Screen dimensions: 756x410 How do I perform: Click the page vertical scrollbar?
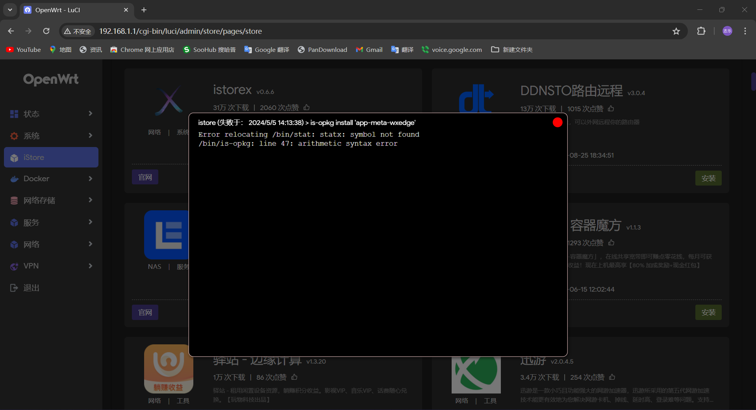coord(753,82)
